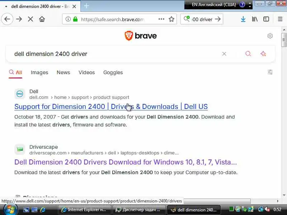
Task: Open a new browser tab
Action: pos(86,6)
